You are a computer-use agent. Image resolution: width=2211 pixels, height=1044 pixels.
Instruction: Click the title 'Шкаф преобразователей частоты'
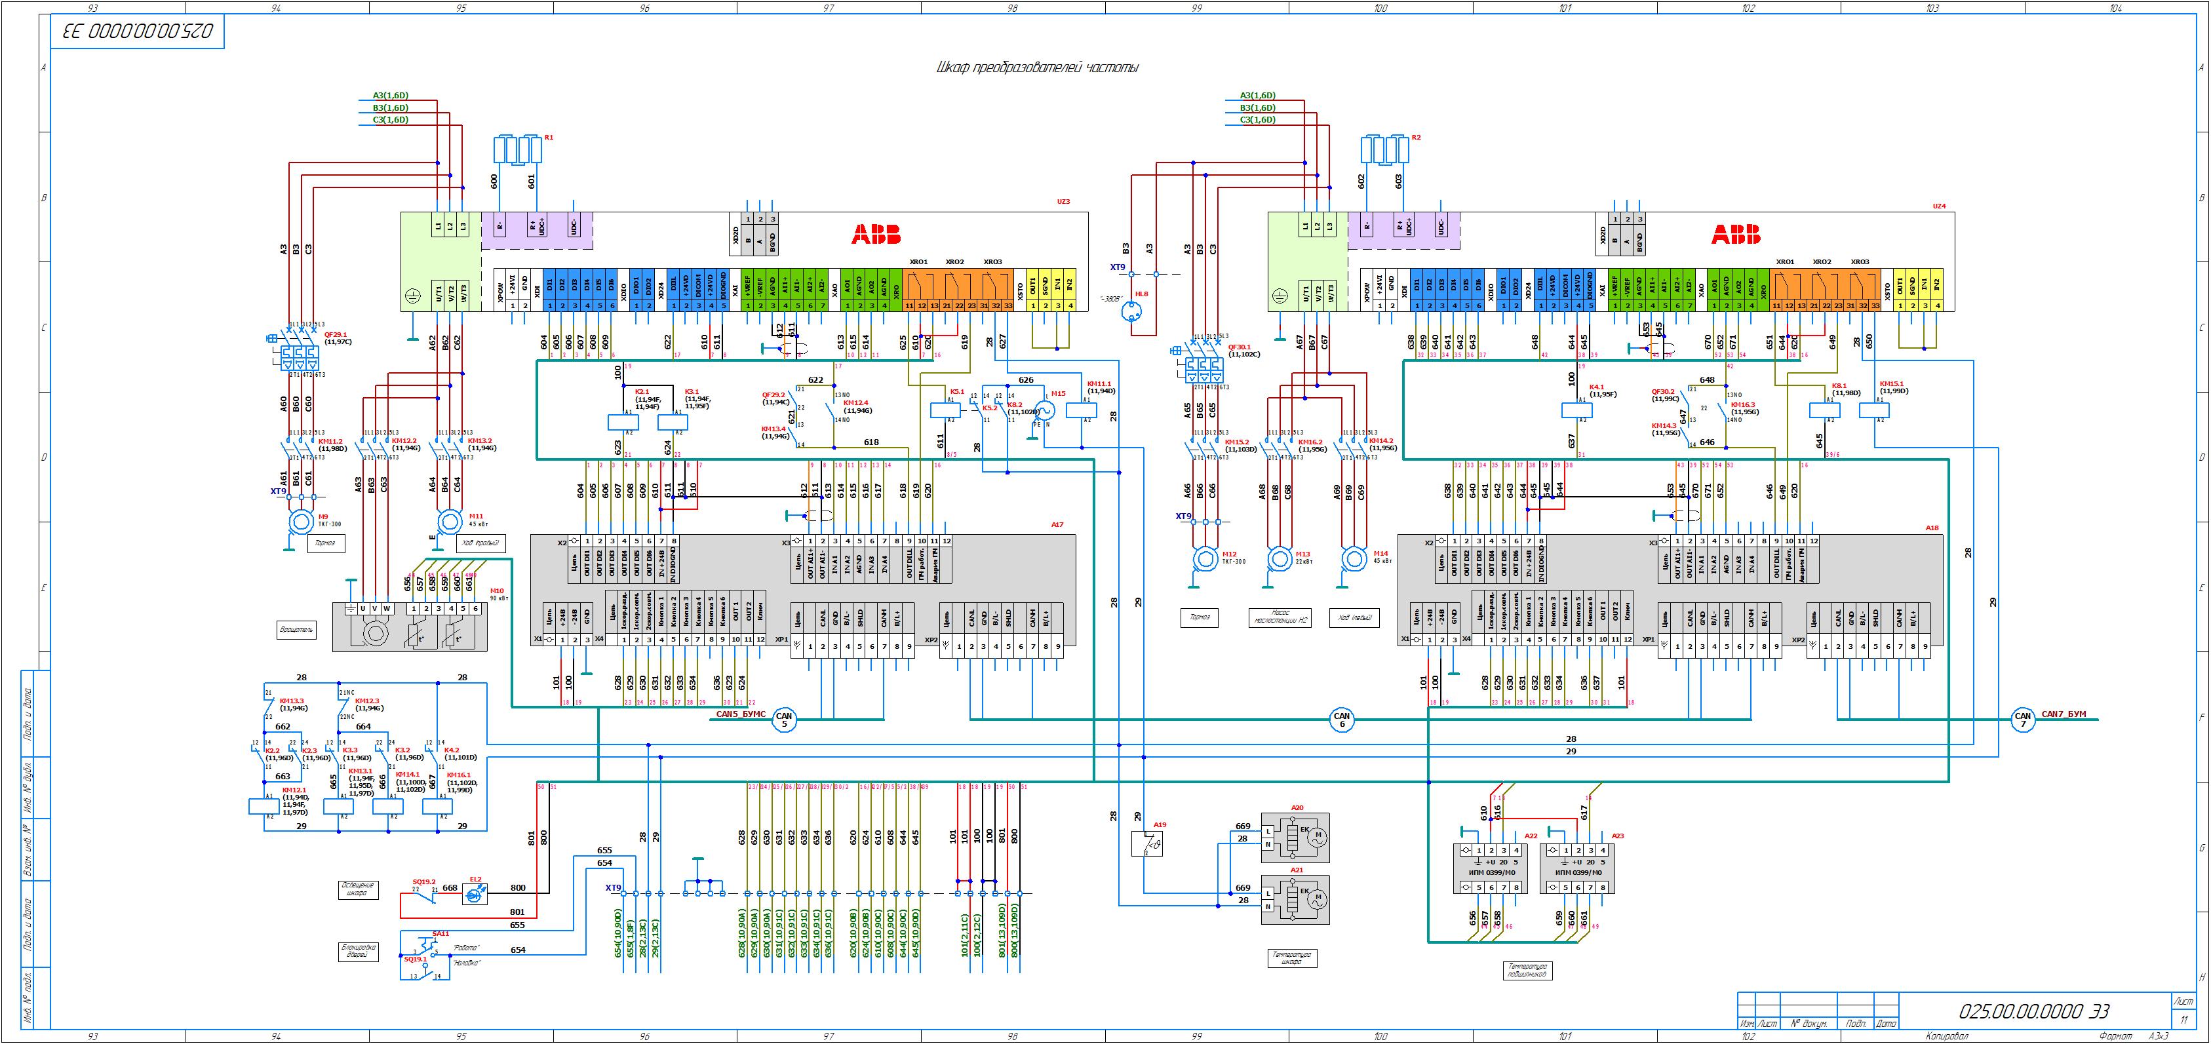(x=1037, y=68)
